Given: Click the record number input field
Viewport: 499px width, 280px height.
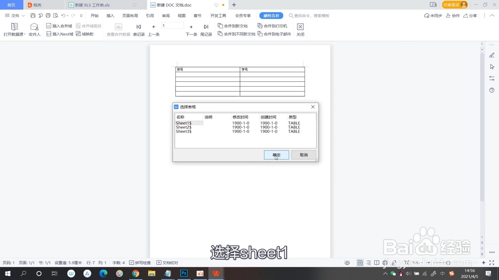Looking at the screenshot, I should click(x=172, y=26).
